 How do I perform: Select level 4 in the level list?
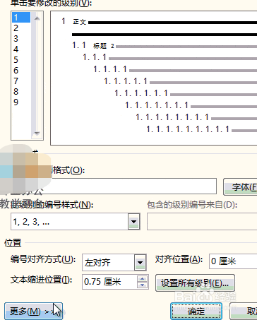click(x=21, y=49)
